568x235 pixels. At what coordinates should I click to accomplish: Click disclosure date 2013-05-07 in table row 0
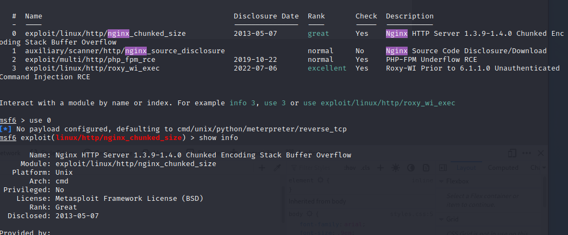(x=255, y=34)
